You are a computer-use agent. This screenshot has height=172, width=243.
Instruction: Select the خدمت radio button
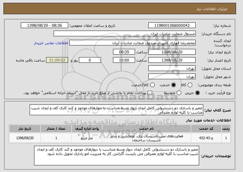pos(174,85)
